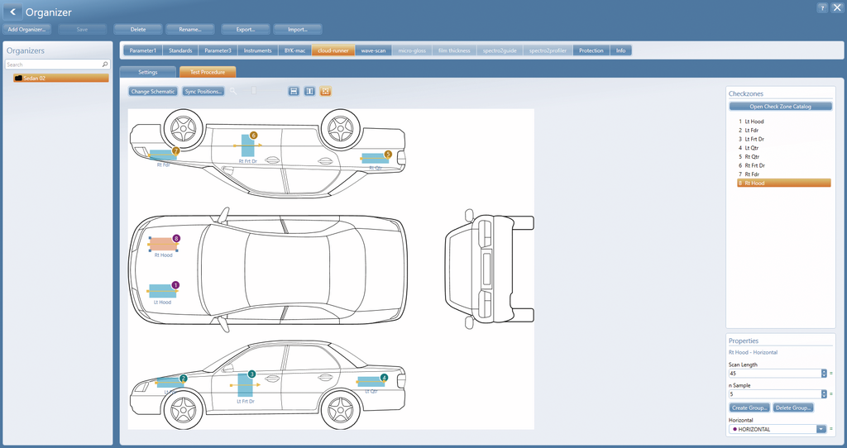847x448 pixels.
Task: Click the purple dot in HORIZONTAL combo
Action: (x=735, y=429)
